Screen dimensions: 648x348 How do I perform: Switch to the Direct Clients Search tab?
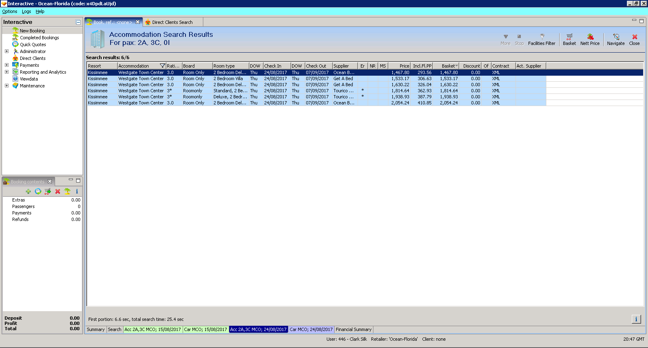(172, 22)
